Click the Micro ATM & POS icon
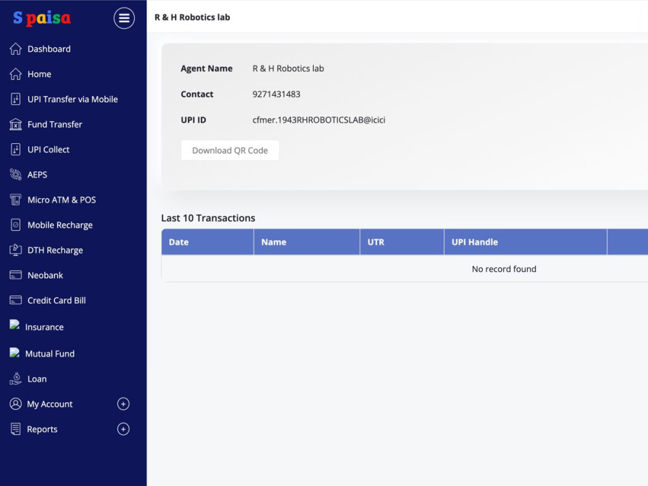Image resolution: width=648 pixels, height=486 pixels. click(x=16, y=200)
